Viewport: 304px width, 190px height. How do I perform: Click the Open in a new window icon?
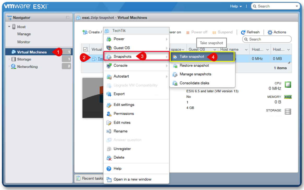click(x=109, y=180)
